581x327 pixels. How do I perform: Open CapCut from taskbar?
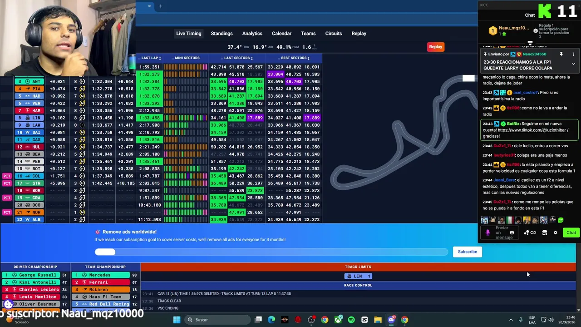[x=364, y=320]
